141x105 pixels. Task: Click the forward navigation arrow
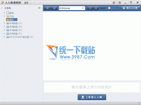click(54, 8)
